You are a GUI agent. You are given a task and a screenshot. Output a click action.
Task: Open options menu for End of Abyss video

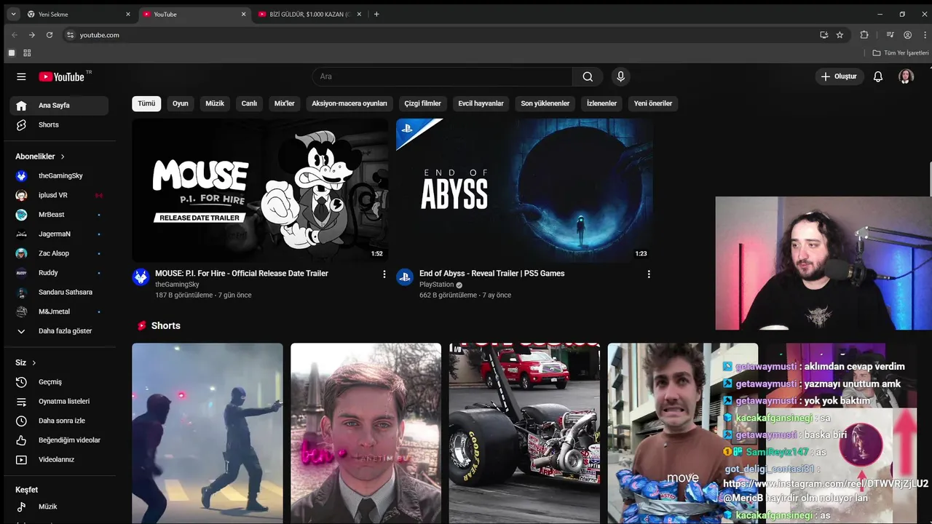pyautogui.click(x=649, y=274)
